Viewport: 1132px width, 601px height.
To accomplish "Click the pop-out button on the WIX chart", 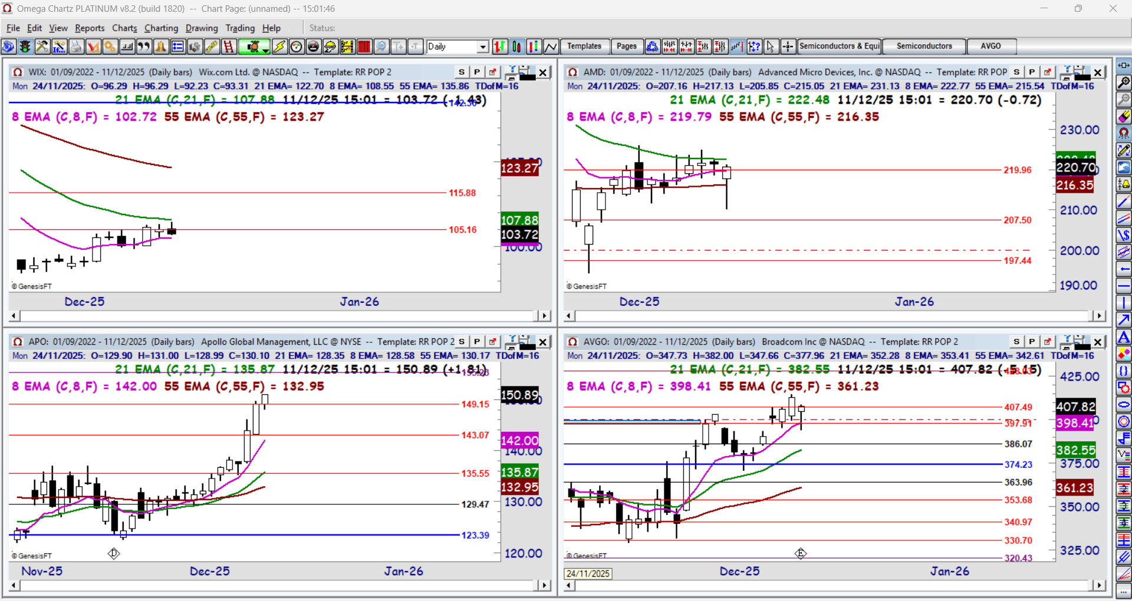I will (492, 72).
